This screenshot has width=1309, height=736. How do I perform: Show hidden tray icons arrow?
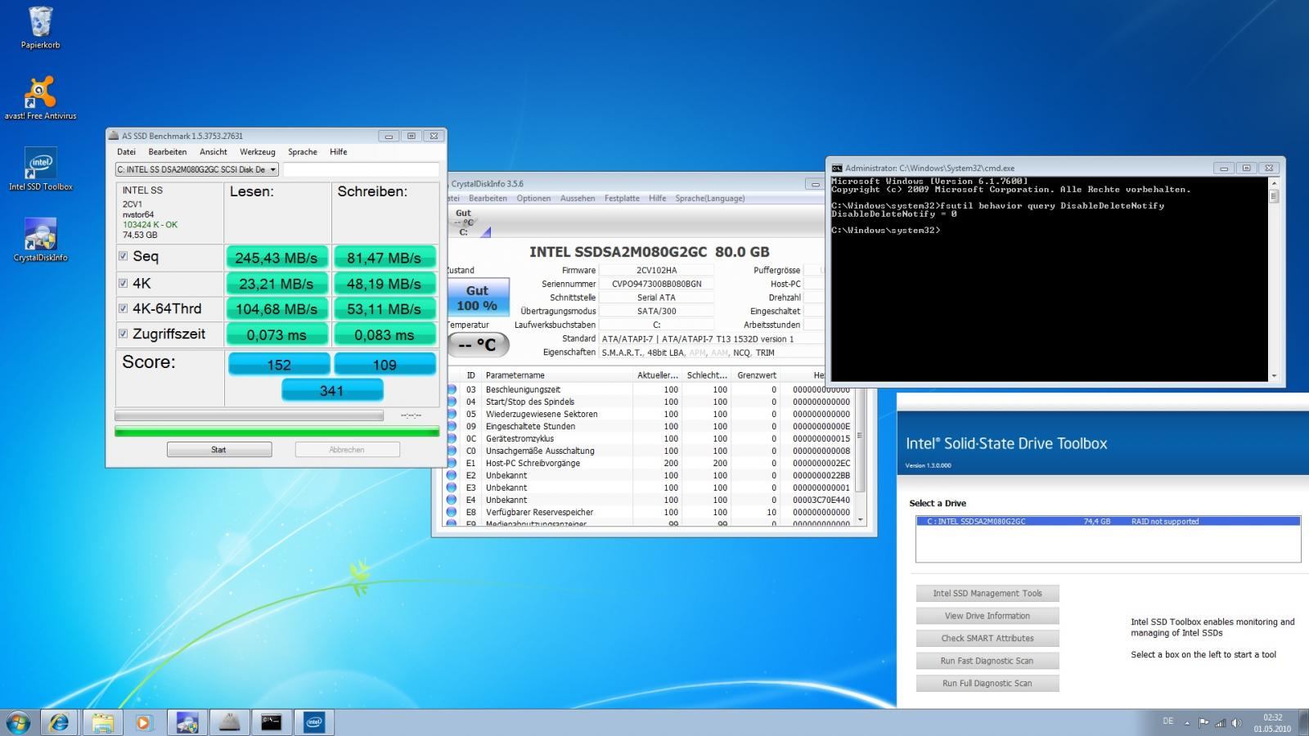pos(1186,723)
